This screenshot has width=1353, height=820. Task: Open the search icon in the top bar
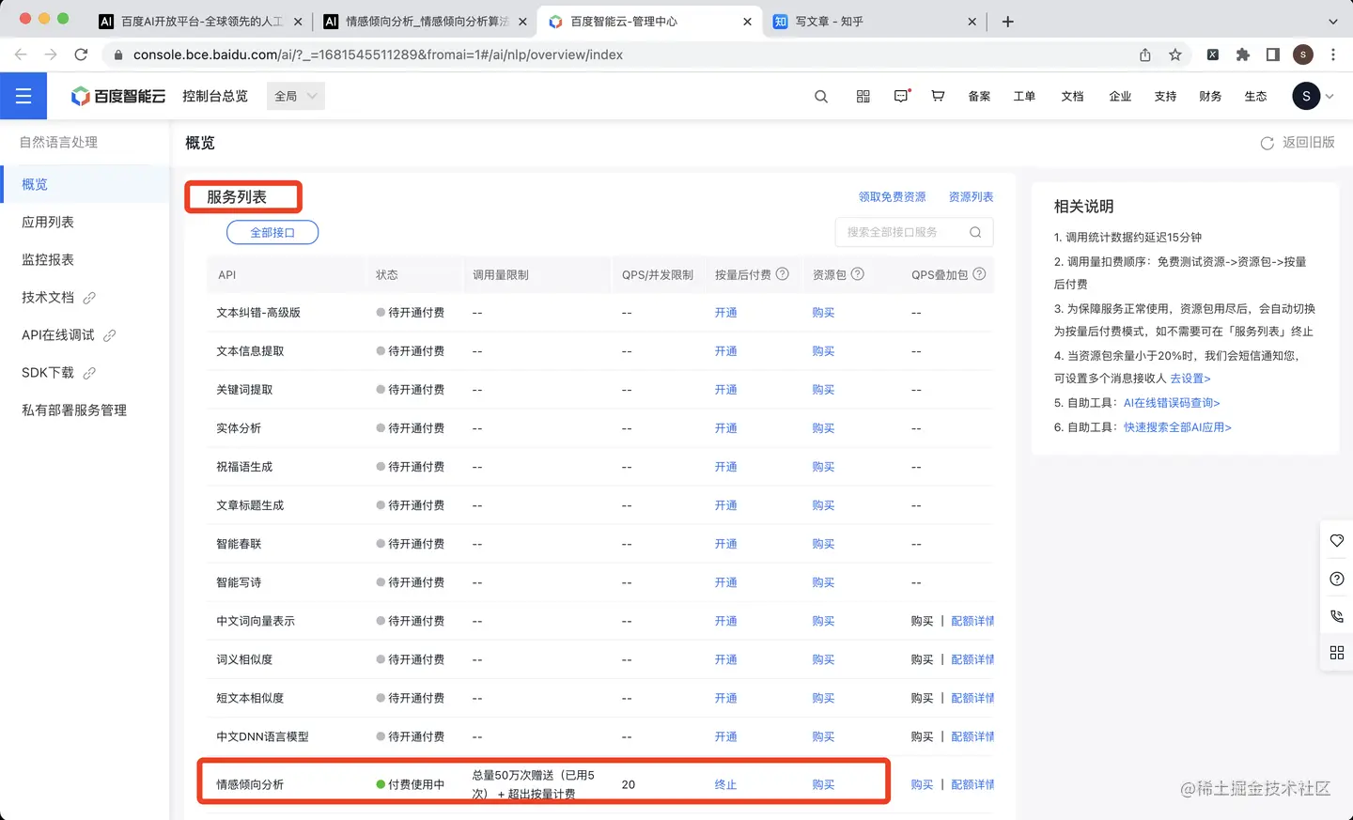click(820, 96)
